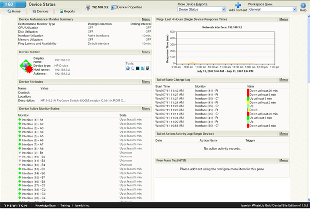
Task: Open the More Device Reports dropdown
Action: pyautogui.click(x=202, y=9)
